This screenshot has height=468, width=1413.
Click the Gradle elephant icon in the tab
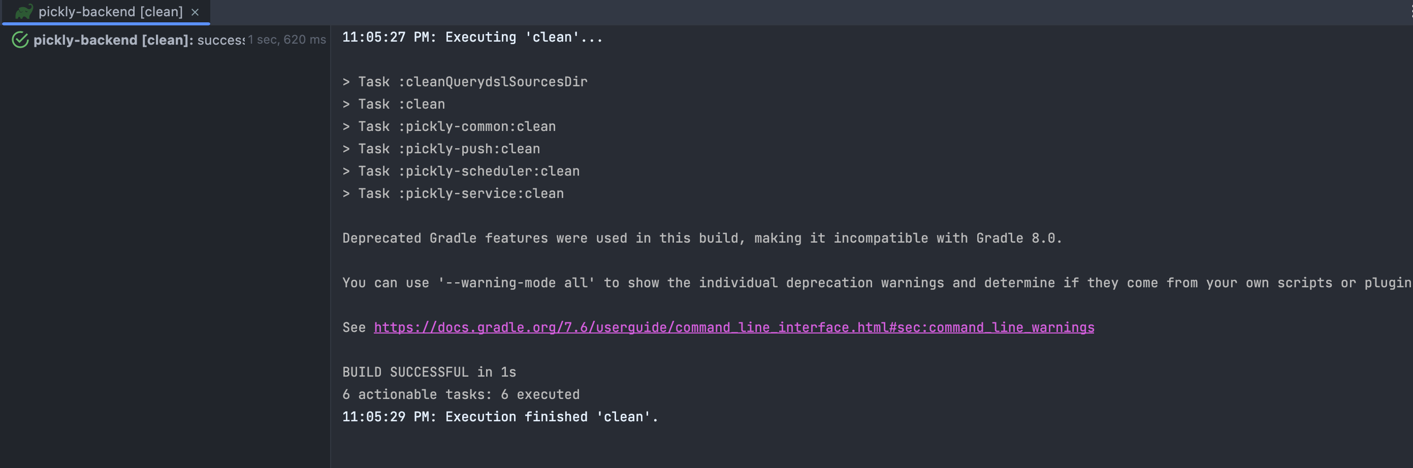pos(24,12)
